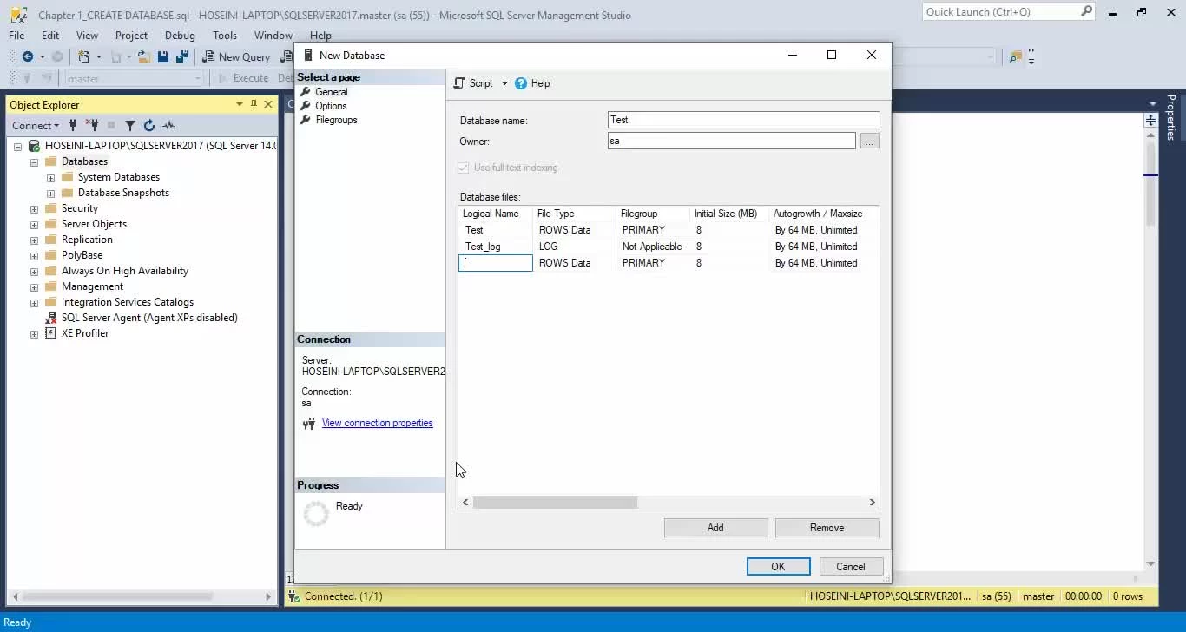Select the Always On High Availability folder icon
This screenshot has height=632, width=1186.
click(x=50, y=271)
